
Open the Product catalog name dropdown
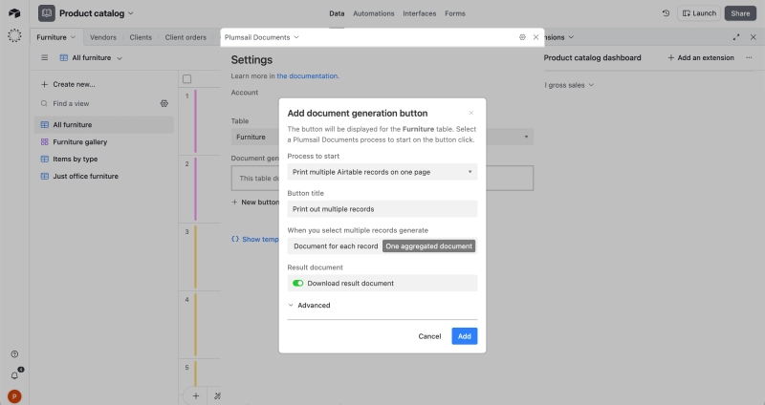point(131,13)
